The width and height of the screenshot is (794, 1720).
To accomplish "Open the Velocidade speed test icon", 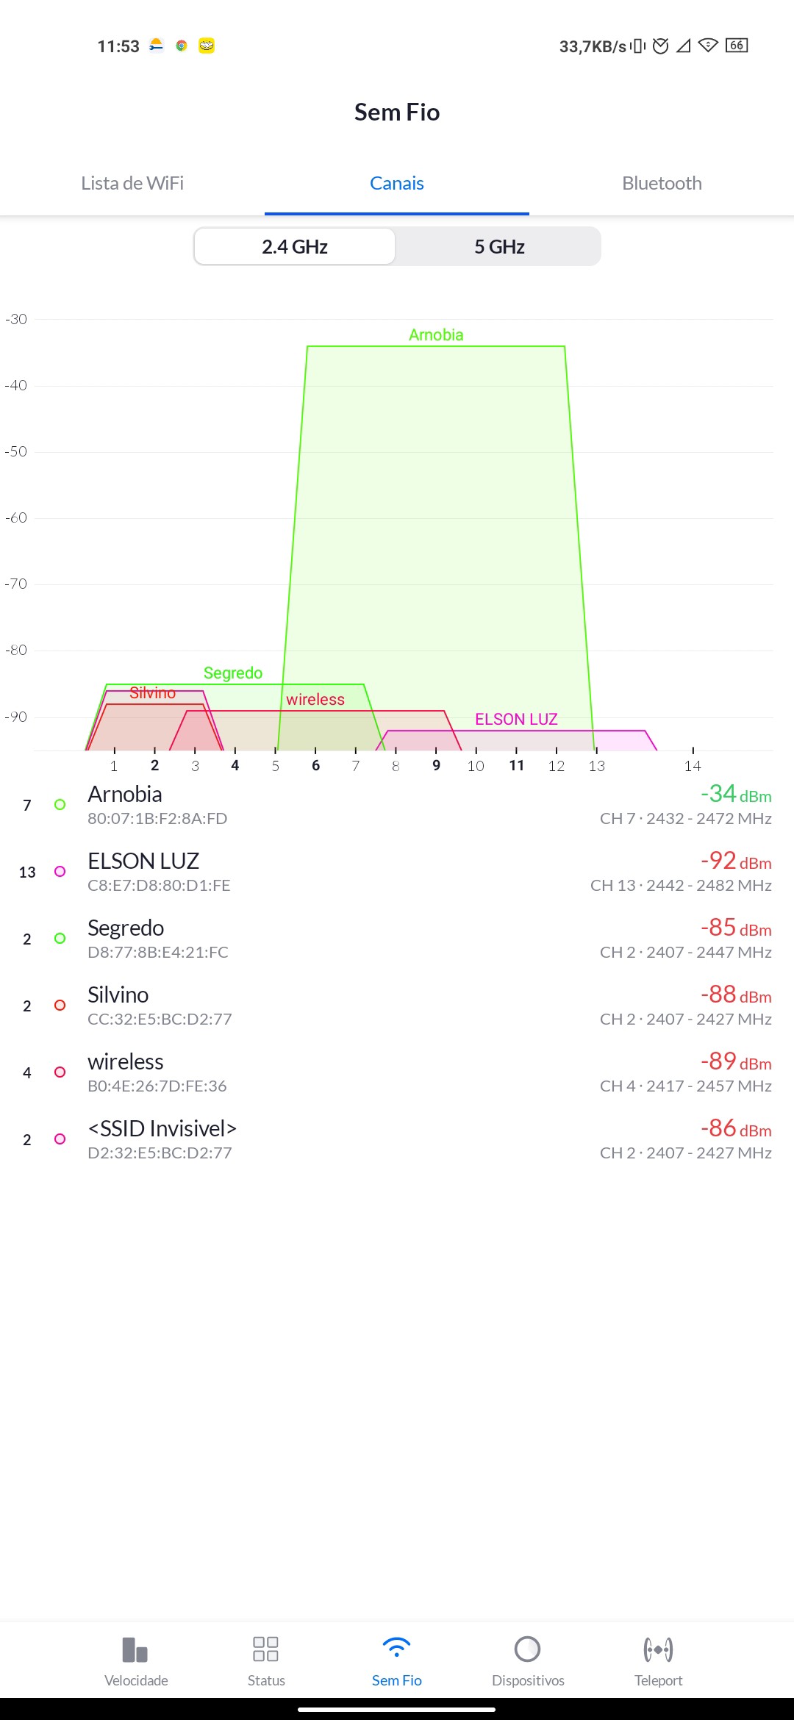I will [x=136, y=1650].
